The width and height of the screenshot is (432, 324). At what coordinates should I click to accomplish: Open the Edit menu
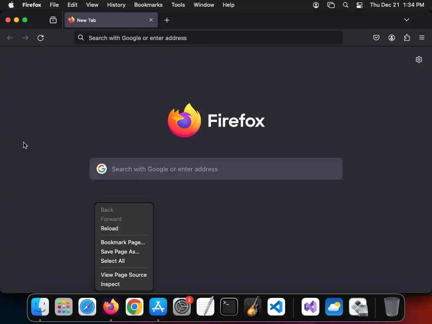pos(72,5)
